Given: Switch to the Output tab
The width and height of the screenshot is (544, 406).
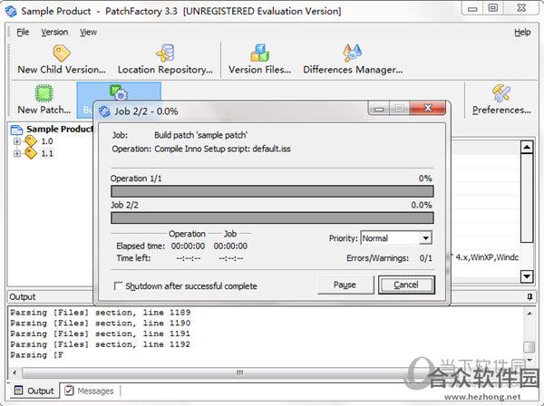Looking at the screenshot, I should click(x=34, y=391).
